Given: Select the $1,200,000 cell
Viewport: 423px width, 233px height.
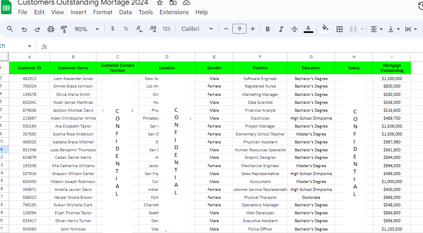Looking at the screenshot, I should click(392, 78).
